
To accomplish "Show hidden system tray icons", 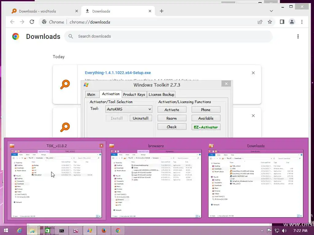I will (262, 231).
